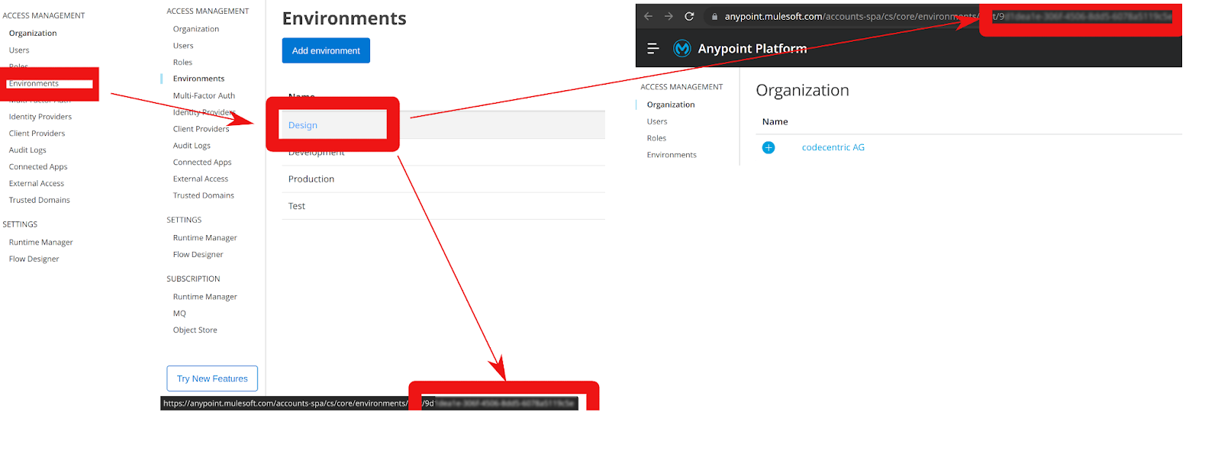Click the anypoint.mulesoft.com address bar URL
The width and height of the screenshot is (1221, 451).
pyautogui.click(x=850, y=16)
